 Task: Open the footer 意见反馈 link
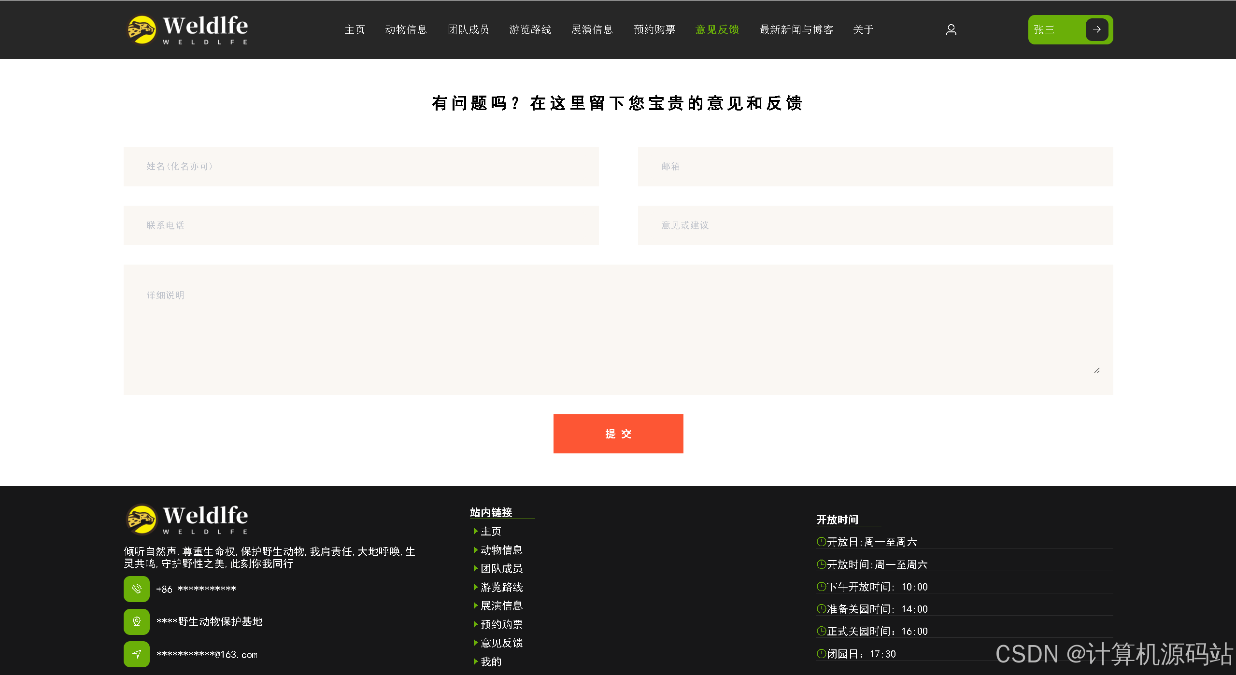pos(502,643)
